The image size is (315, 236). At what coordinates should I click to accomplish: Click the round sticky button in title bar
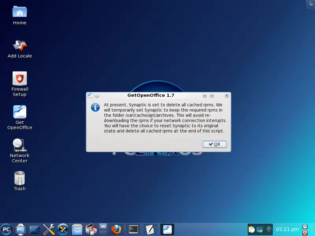97,96
